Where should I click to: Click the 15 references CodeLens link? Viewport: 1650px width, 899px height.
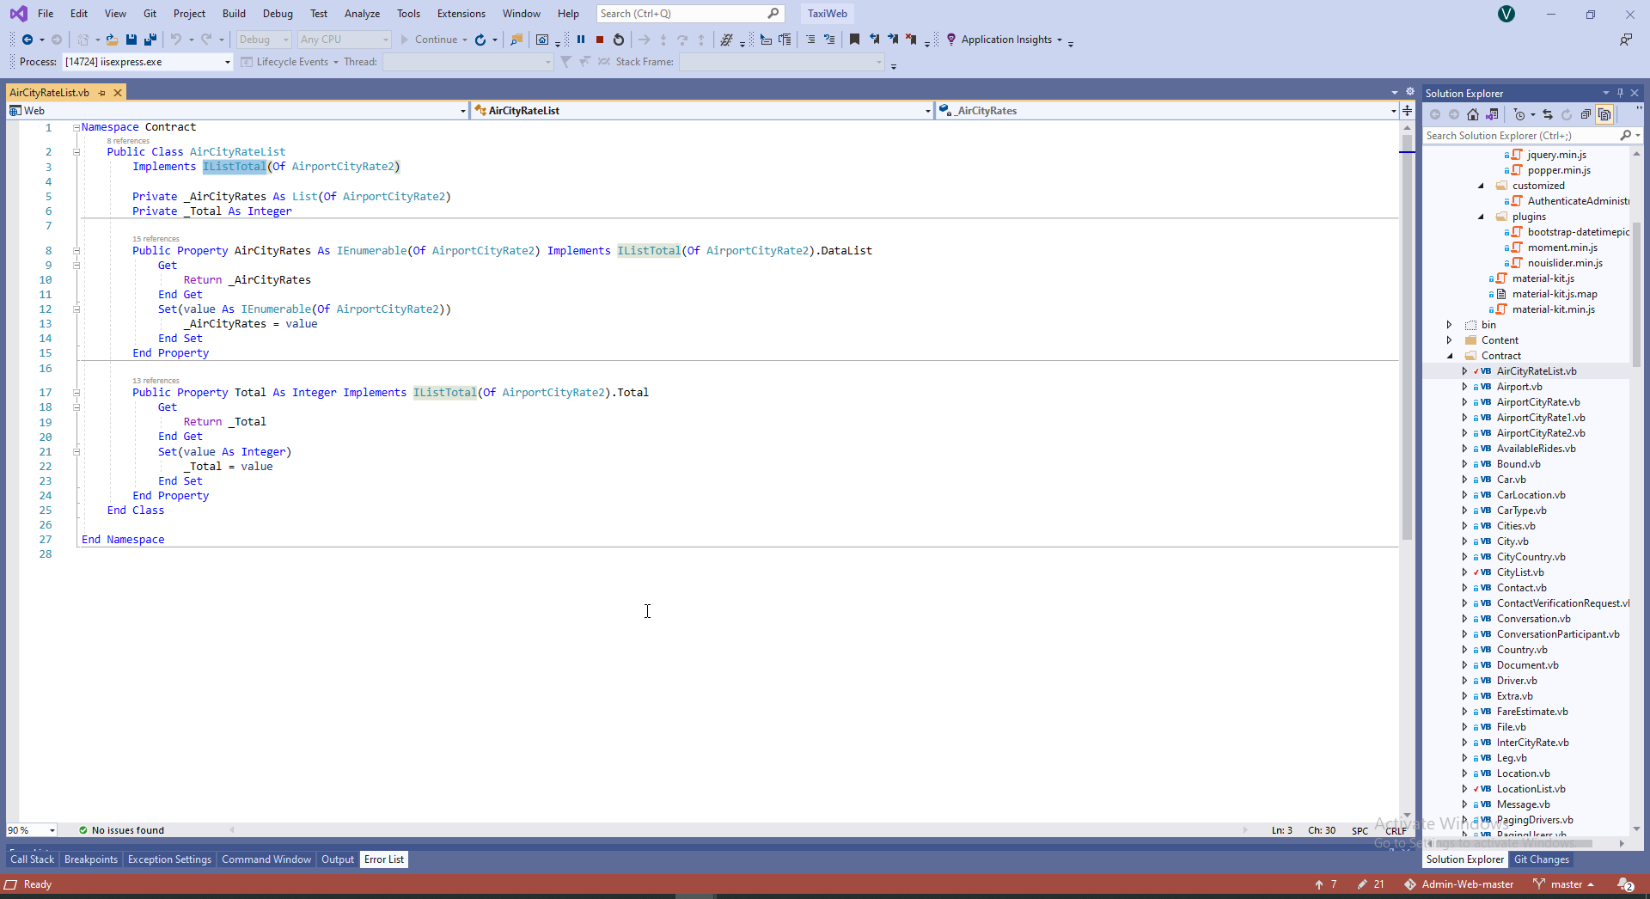[x=156, y=239]
